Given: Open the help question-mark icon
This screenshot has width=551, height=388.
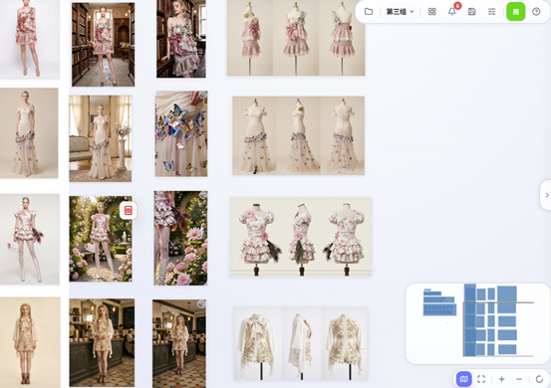Looking at the screenshot, I should [x=536, y=12].
